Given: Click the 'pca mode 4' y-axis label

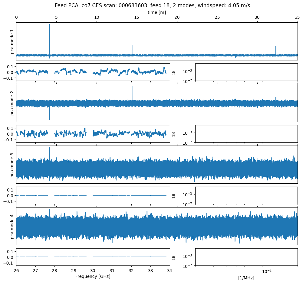Looking at the screenshot, I should (12, 226).
